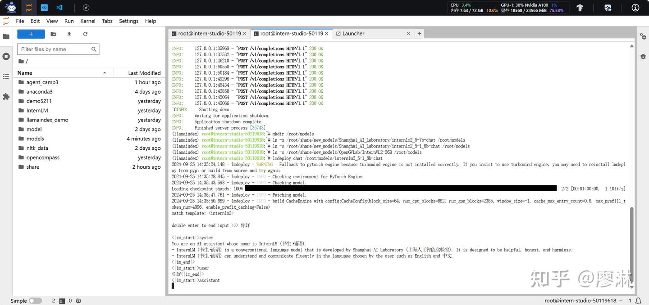Open the View menu
This screenshot has height=305, width=649.
[x=52, y=21]
